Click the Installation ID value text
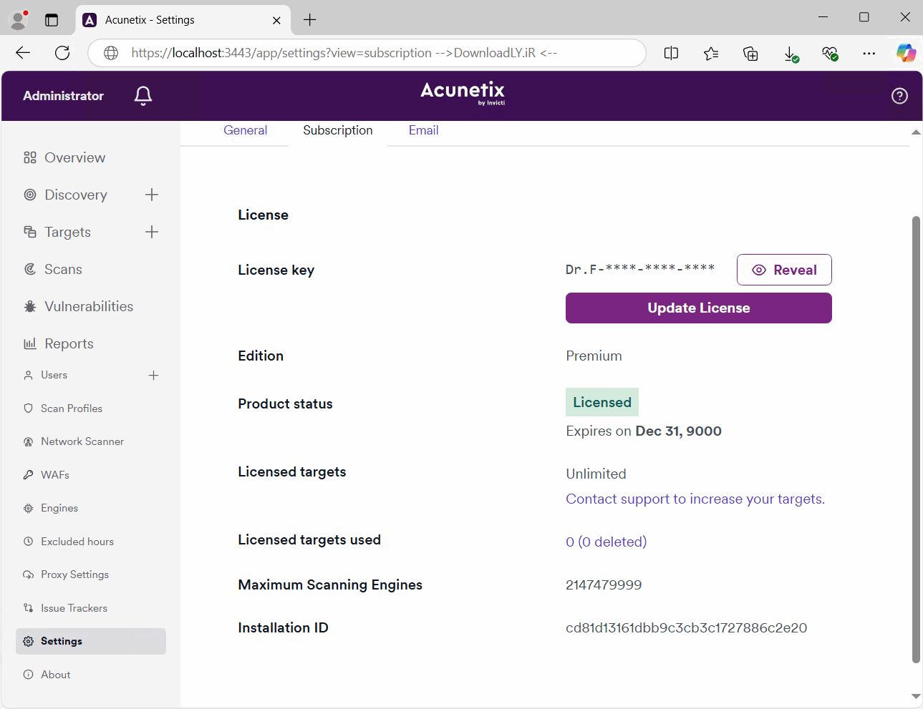923x709 pixels. pyautogui.click(x=686, y=627)
